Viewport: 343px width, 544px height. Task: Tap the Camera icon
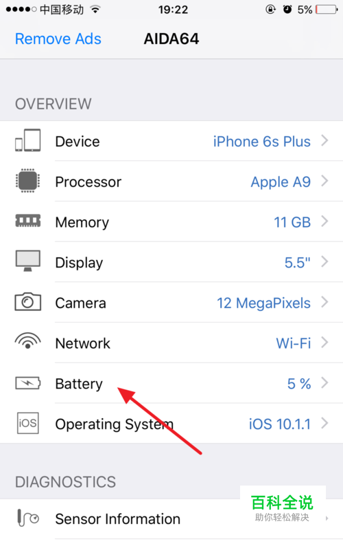coord(27,301)
